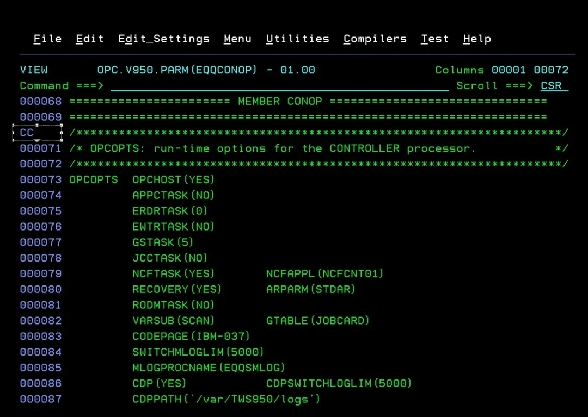The width and height of the screenshot is (588, 417).
Task: Click the CC line command field
Action: click(x=37, y=133)
